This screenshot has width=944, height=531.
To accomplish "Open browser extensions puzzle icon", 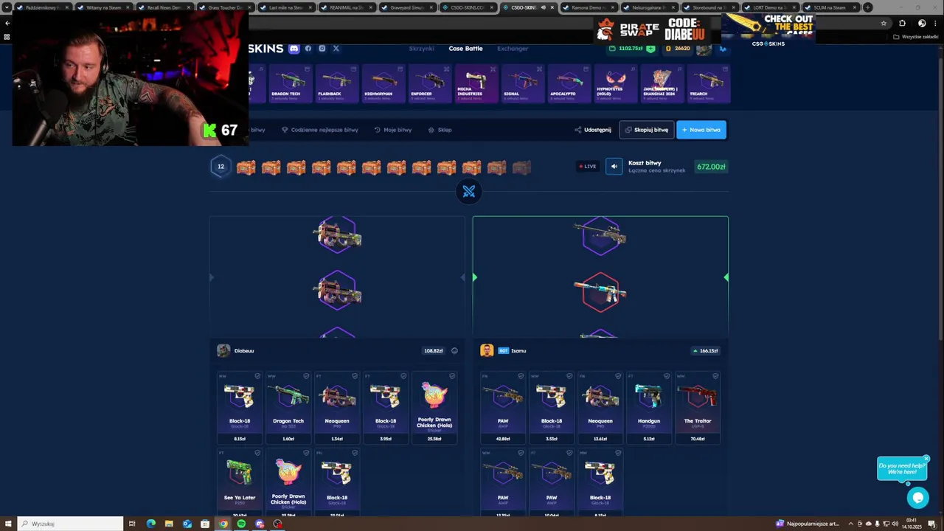I will point(902,23).
